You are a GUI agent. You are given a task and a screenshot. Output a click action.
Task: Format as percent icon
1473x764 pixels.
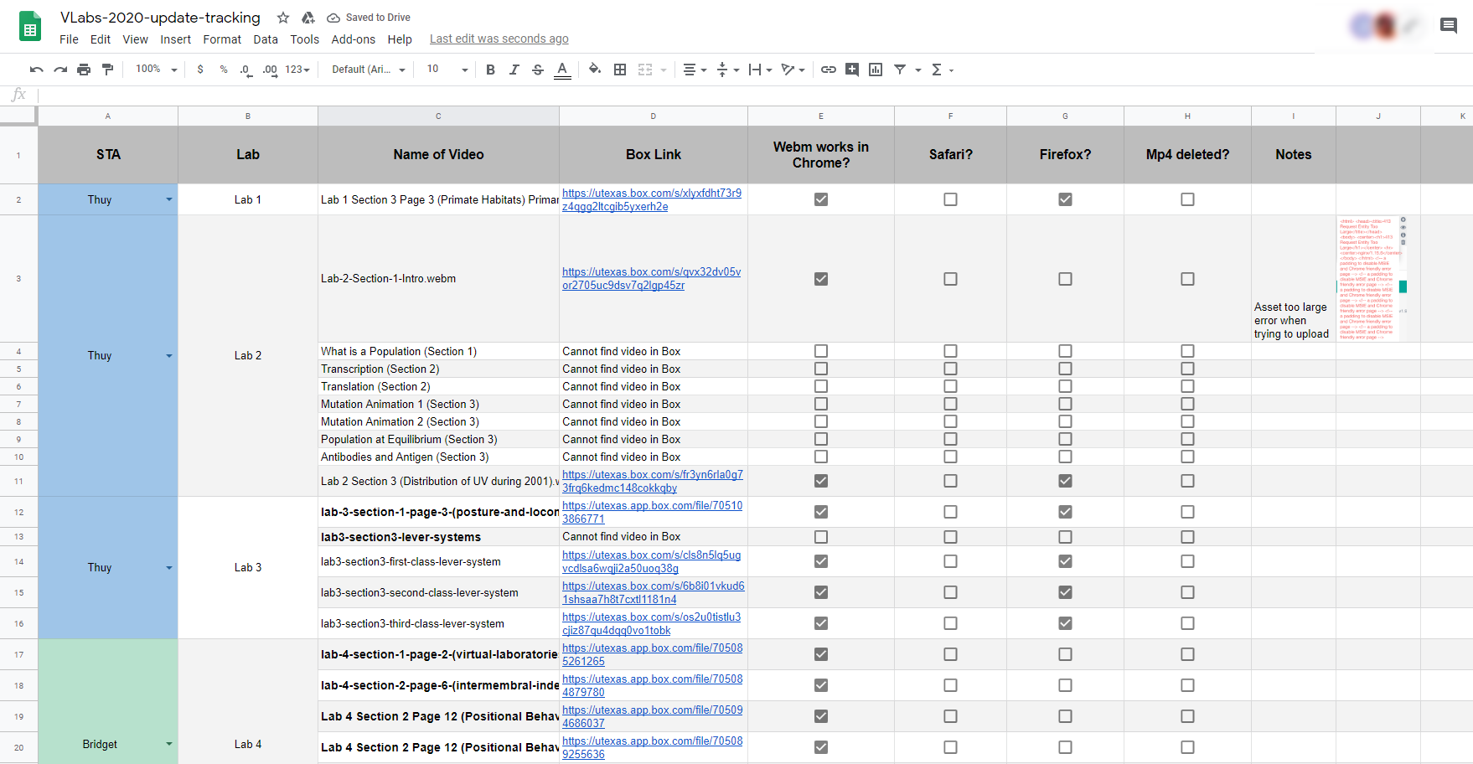[224, 70]
